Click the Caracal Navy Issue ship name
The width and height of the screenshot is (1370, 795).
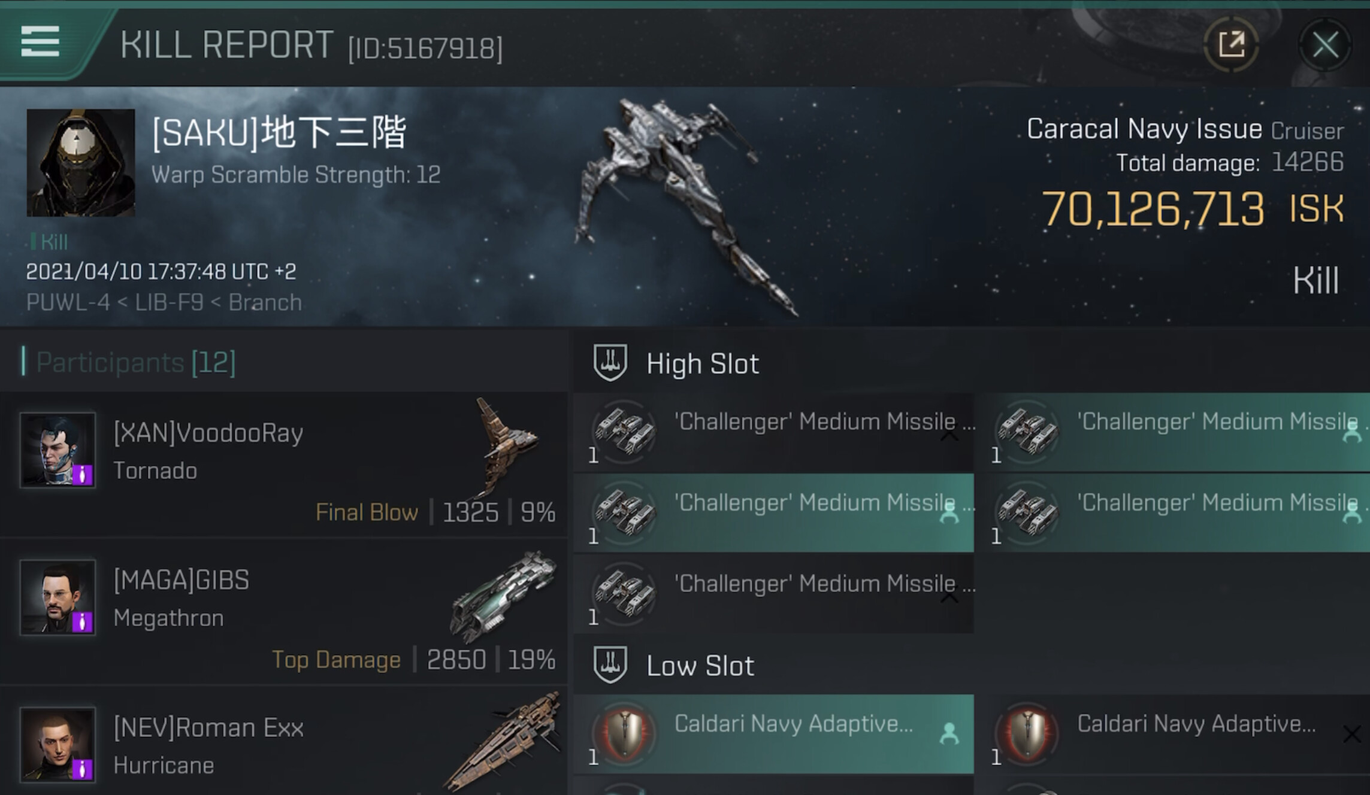tap(1144, 129)
